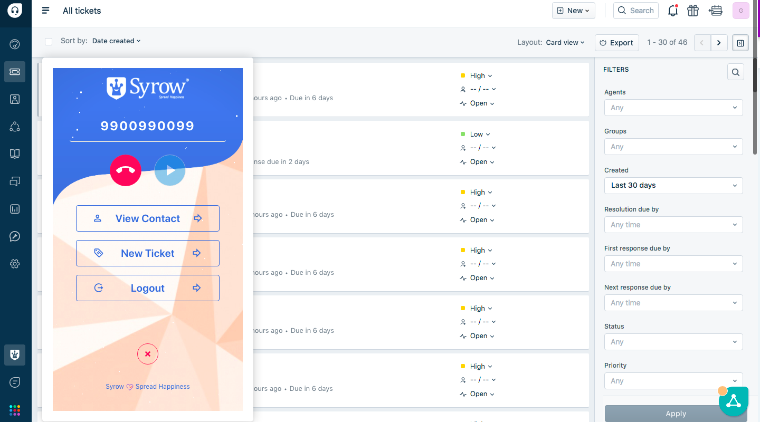Click Logout in Syrow widget

148,288
